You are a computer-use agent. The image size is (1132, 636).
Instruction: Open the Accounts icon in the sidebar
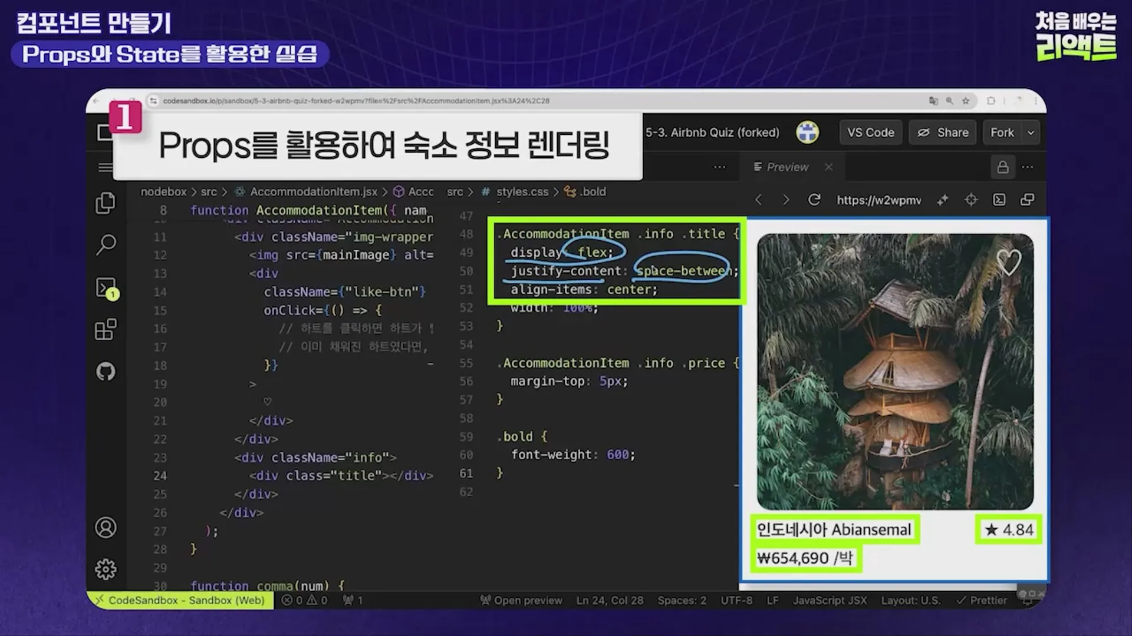click(x=106, y=528)
